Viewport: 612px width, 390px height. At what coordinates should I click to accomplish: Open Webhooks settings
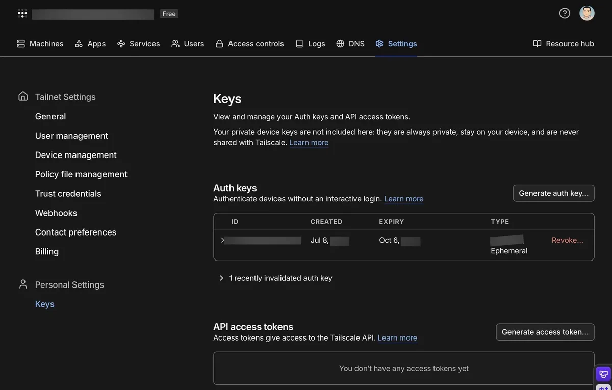(56, 213)
